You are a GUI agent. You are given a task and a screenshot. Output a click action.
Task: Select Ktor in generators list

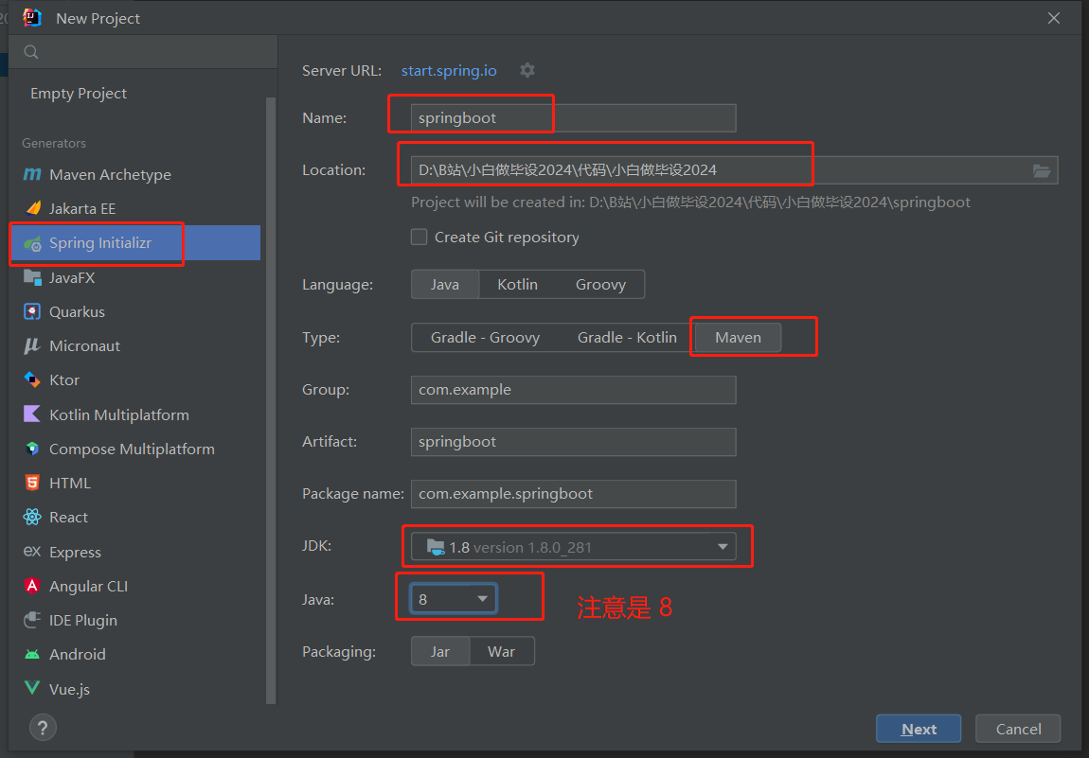(63, 379)
